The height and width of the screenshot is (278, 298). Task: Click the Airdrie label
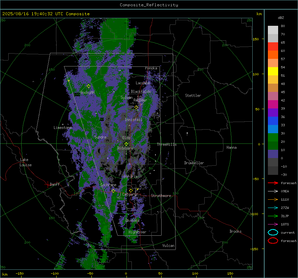[x=130, y=177]
